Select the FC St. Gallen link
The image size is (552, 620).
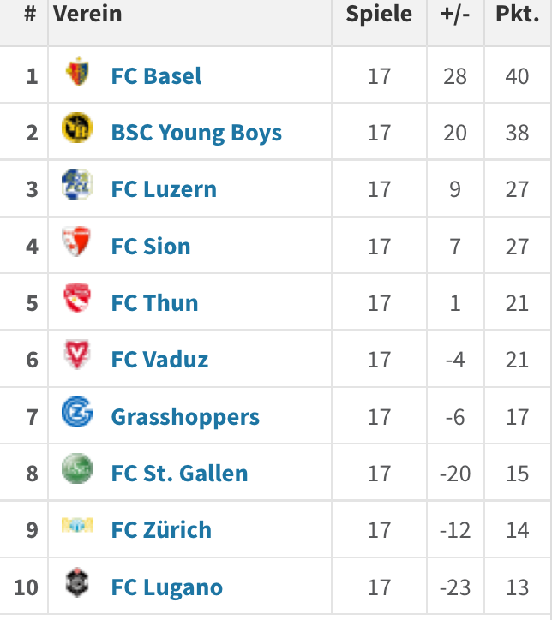179,474
